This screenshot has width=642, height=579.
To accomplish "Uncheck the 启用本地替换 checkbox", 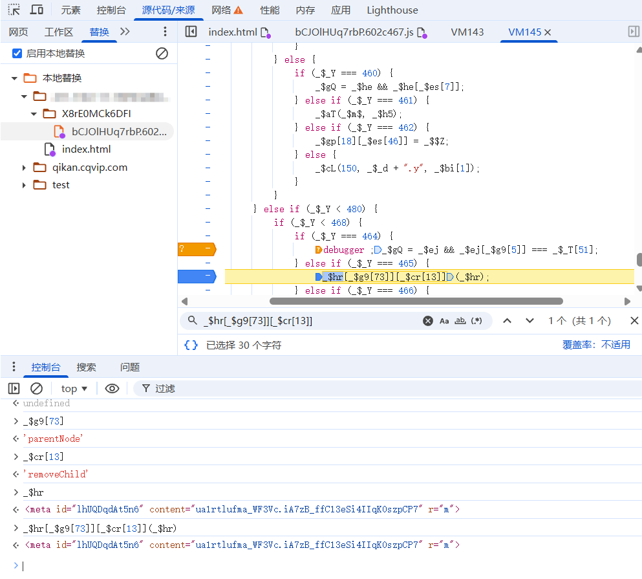I will click(x=17, y=54).
